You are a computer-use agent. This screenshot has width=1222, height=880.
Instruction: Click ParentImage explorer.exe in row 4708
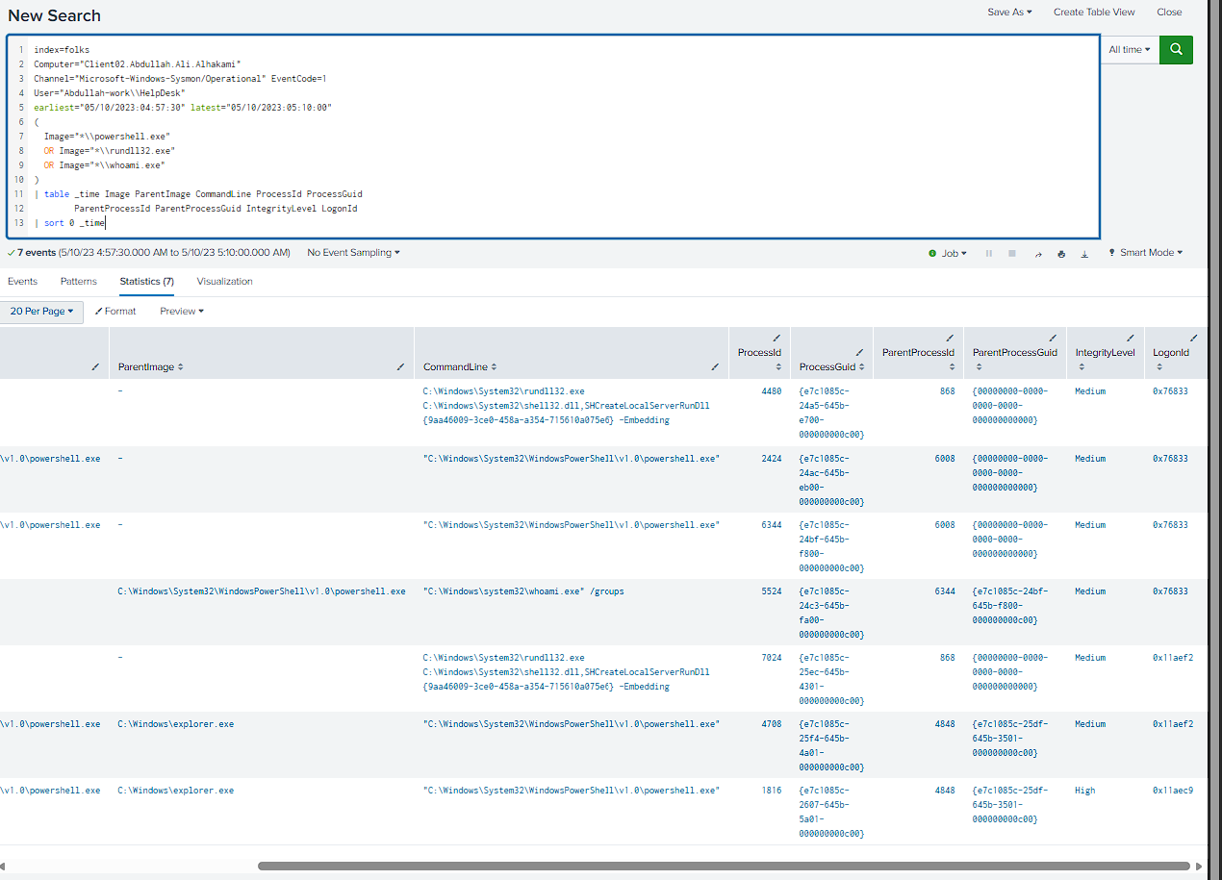pos(175,724)
